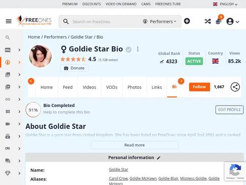Open the three-dot menu beside title

(x=138, y=49)
